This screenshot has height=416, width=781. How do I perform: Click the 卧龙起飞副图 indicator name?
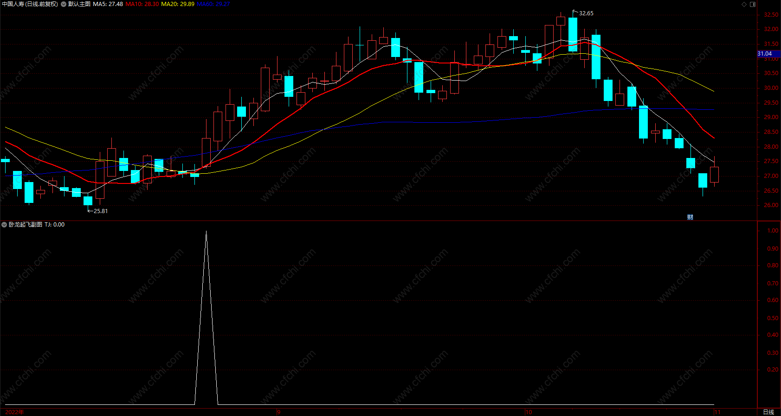point(25,225)
